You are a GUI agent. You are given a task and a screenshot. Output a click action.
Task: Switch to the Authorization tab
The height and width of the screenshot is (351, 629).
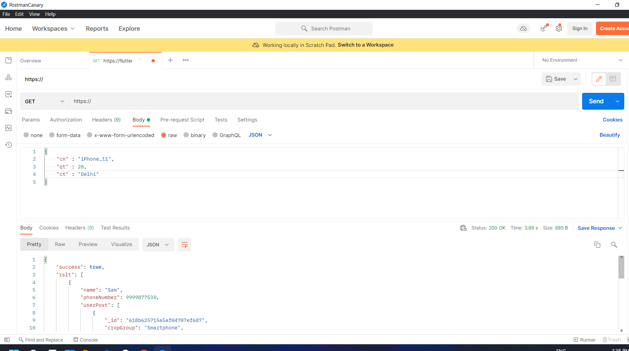pyautogui.click(x=66, y=120)
